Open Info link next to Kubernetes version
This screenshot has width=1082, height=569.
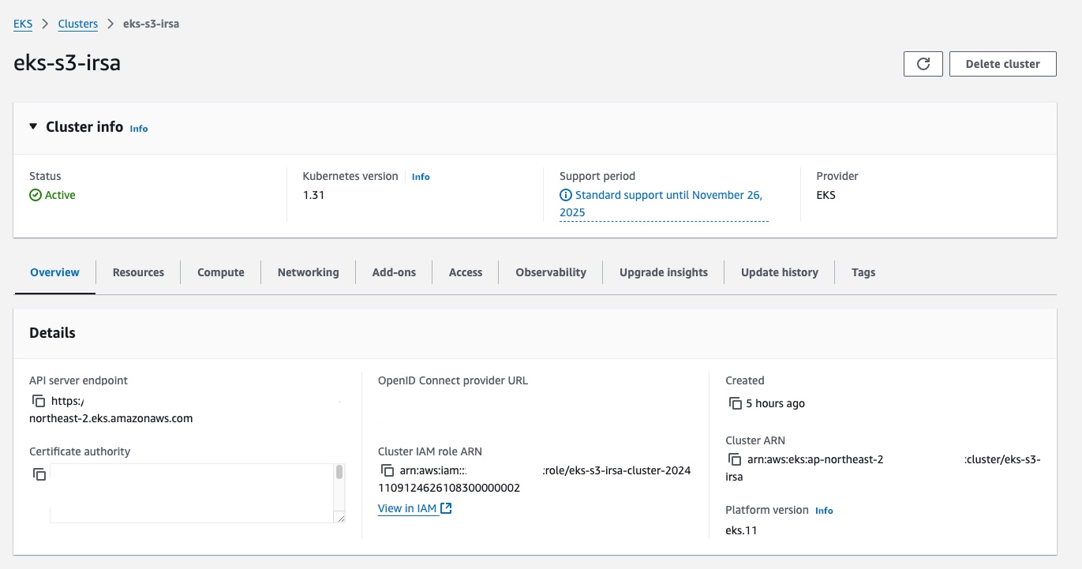pos(421,177)
